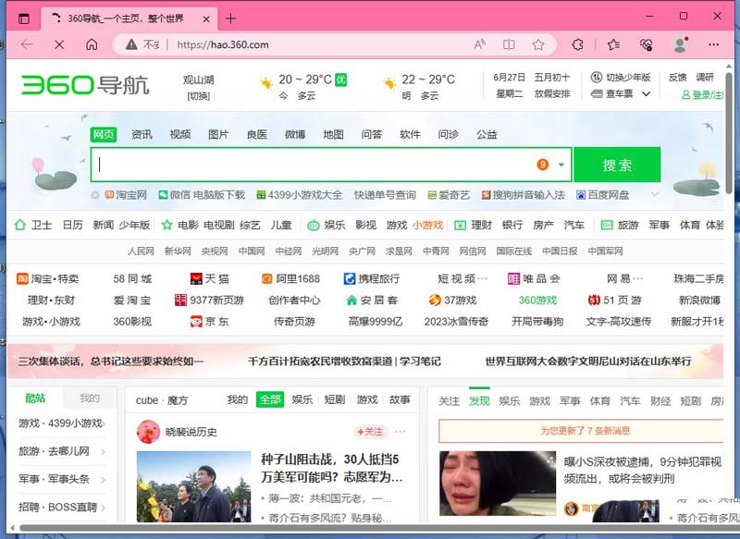This screenshot has height=539, width=740.
Task: Open 唯品会 site link
Action: pos(534,278)
